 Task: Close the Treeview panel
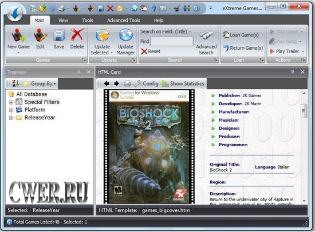[89, 72]
